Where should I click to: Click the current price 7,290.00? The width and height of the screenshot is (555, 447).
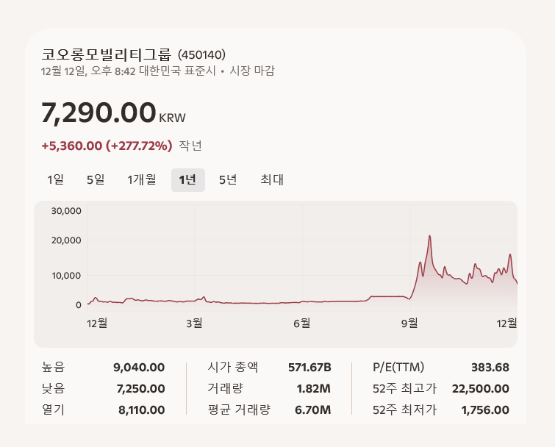pyautogui.click(x=99, y=113)
